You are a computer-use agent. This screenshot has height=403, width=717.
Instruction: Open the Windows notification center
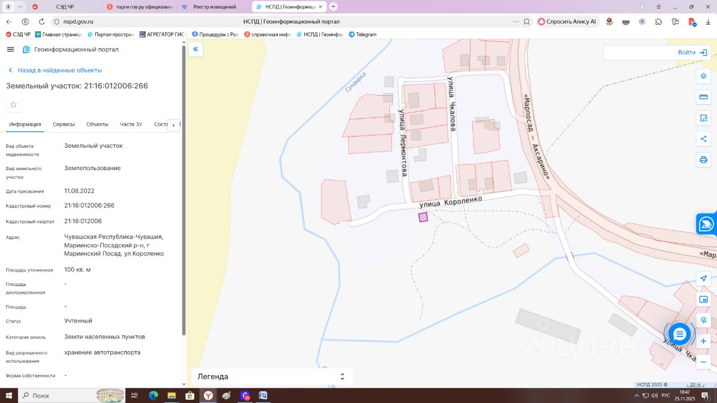point(705,396)
